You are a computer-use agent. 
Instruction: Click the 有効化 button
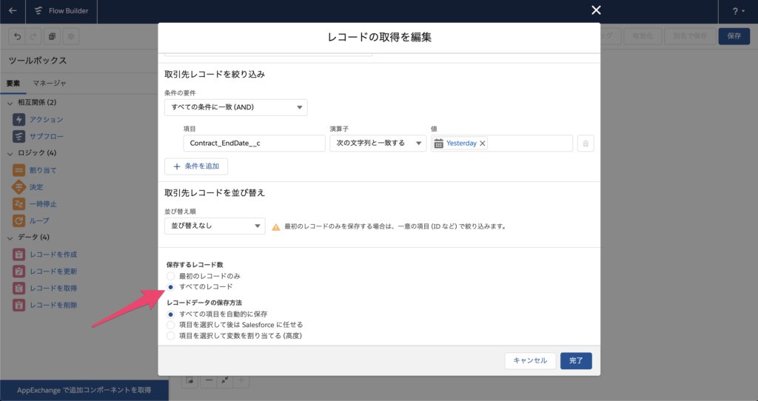click(x=643, y=36)
